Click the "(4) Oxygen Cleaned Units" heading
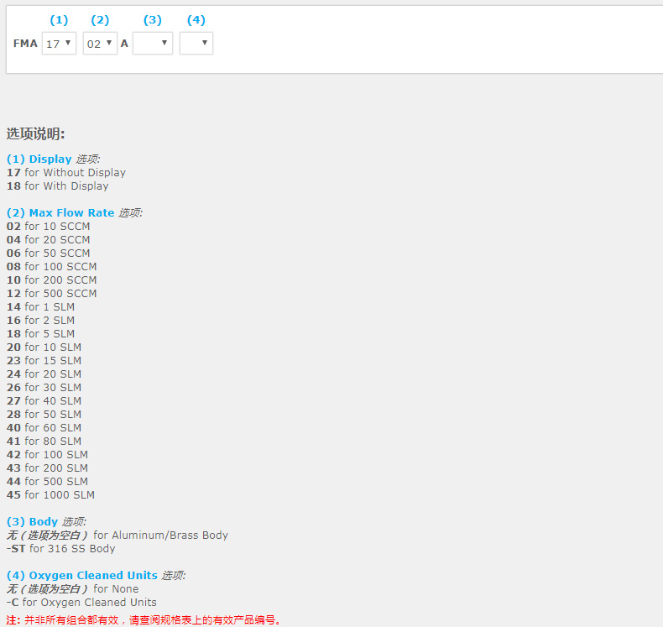 (82, 575)
